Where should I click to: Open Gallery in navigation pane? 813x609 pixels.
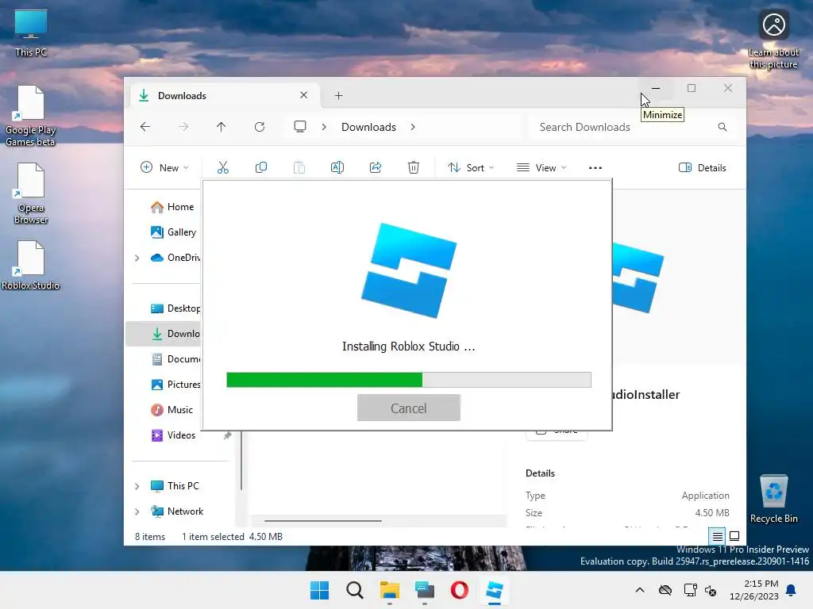pos(173,232)
